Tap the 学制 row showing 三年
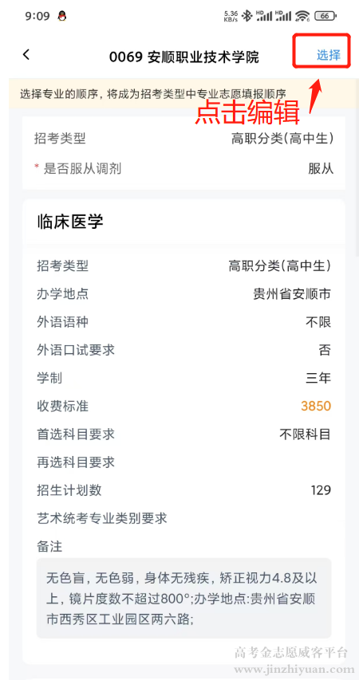The width and height of the screenshot is (359, 680). click(183, 378)
